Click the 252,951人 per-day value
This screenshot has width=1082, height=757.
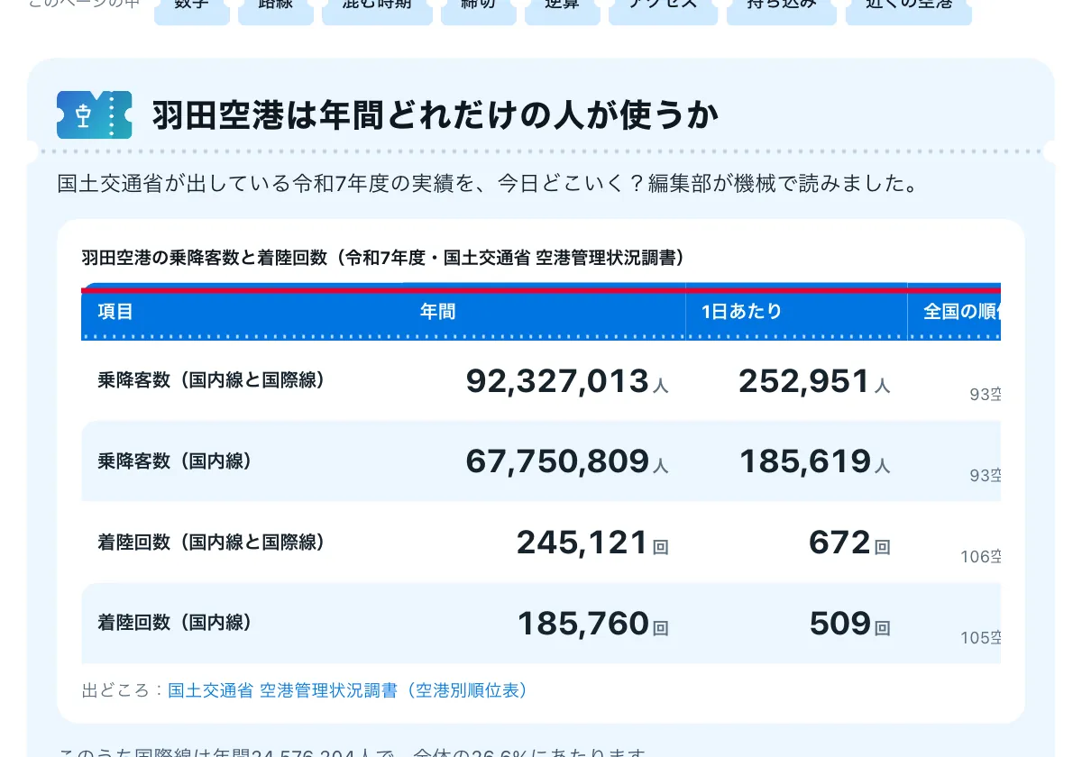pos(814,381)
